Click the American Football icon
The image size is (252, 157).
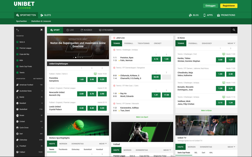click(x=17, y=85)
